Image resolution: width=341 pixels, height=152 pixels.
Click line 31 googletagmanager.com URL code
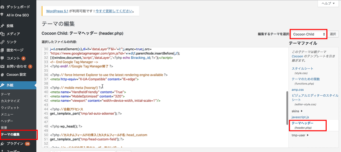(115, 53)
